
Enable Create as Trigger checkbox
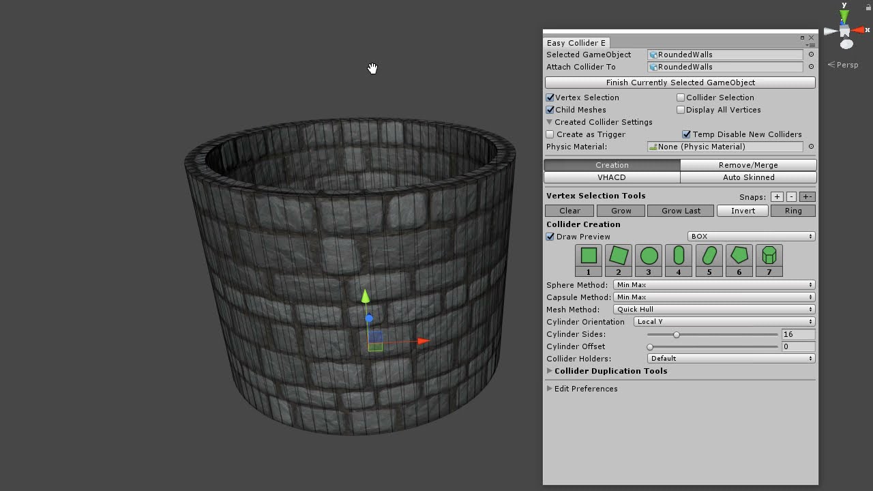(550, 134)
